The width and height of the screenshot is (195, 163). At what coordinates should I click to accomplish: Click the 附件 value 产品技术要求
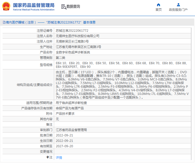pos(65,113)
